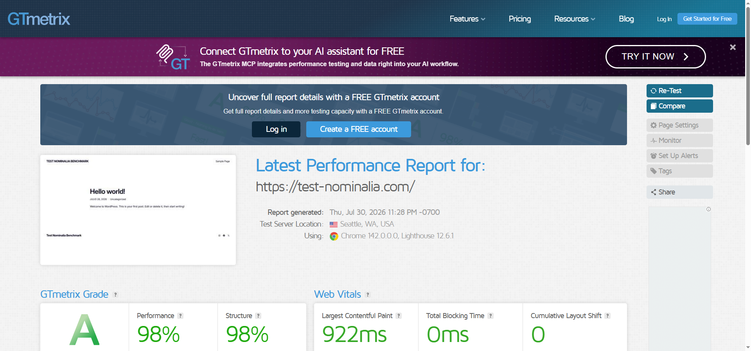Show Largest Contentful Paint help tooltip
The height and width of the screenshot is (351, 751).
(399, 316)
